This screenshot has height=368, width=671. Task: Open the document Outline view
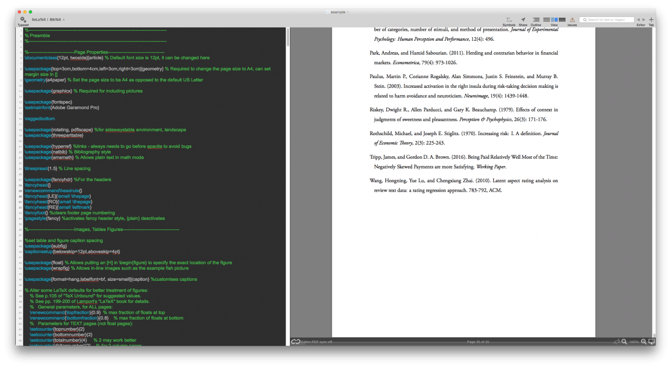[x=535, y=20]
